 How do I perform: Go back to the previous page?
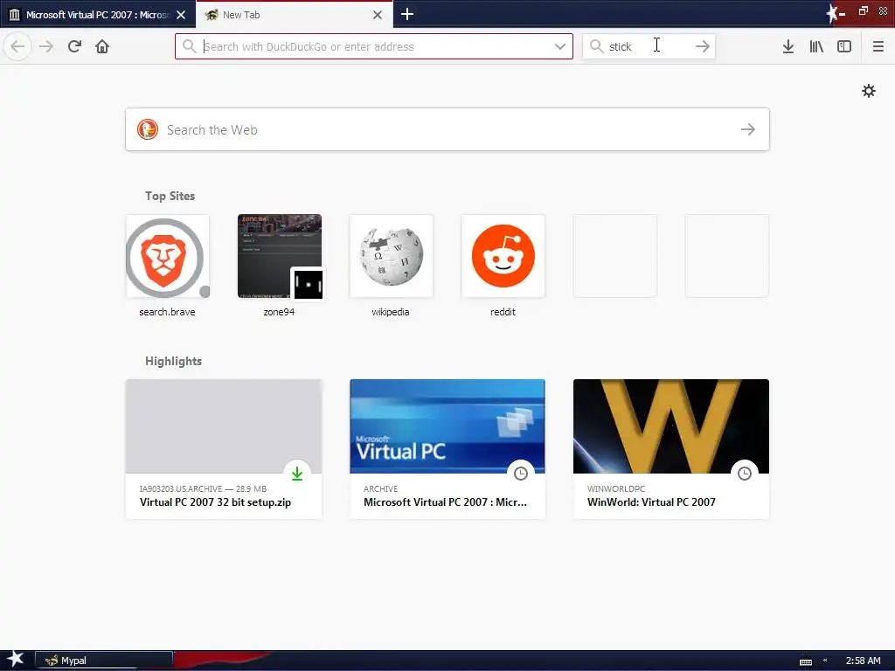click(17, 46)
